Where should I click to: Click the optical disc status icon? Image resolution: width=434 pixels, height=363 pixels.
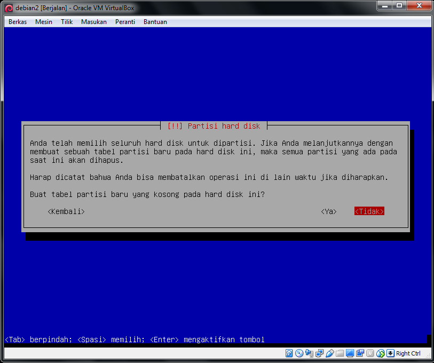[299, 353]
